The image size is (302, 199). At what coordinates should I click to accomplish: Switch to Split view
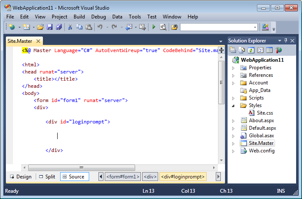47,177
